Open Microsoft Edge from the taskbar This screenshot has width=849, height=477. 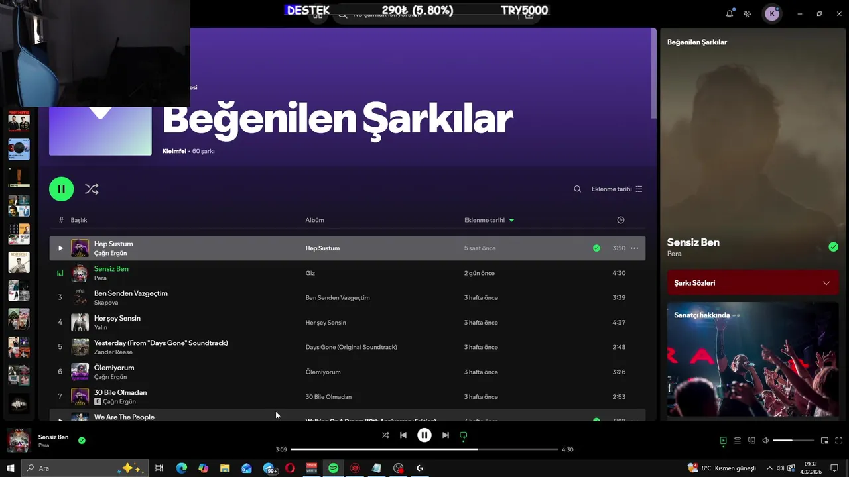click(181, 468)
